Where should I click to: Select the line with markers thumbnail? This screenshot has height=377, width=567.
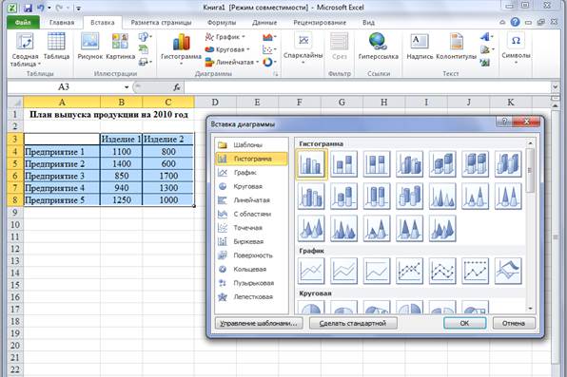[x=409, y=271]
